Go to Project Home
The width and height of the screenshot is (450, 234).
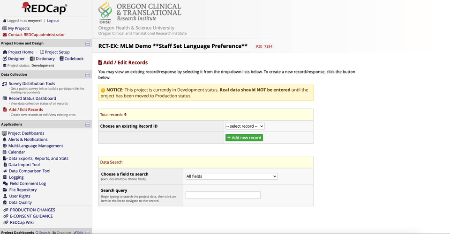(21, 52)
